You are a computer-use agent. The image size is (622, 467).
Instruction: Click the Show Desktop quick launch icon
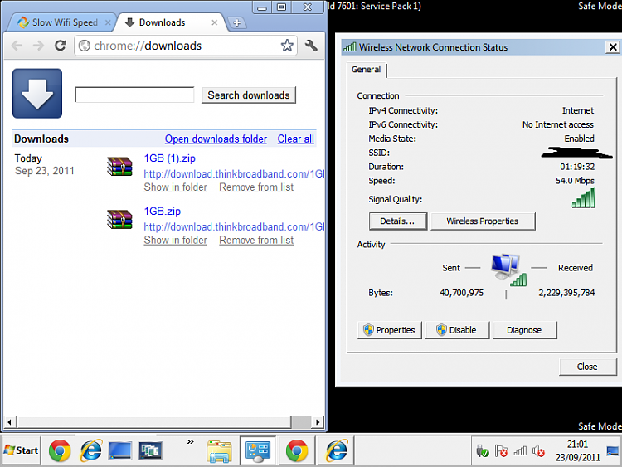pos(119,450)
